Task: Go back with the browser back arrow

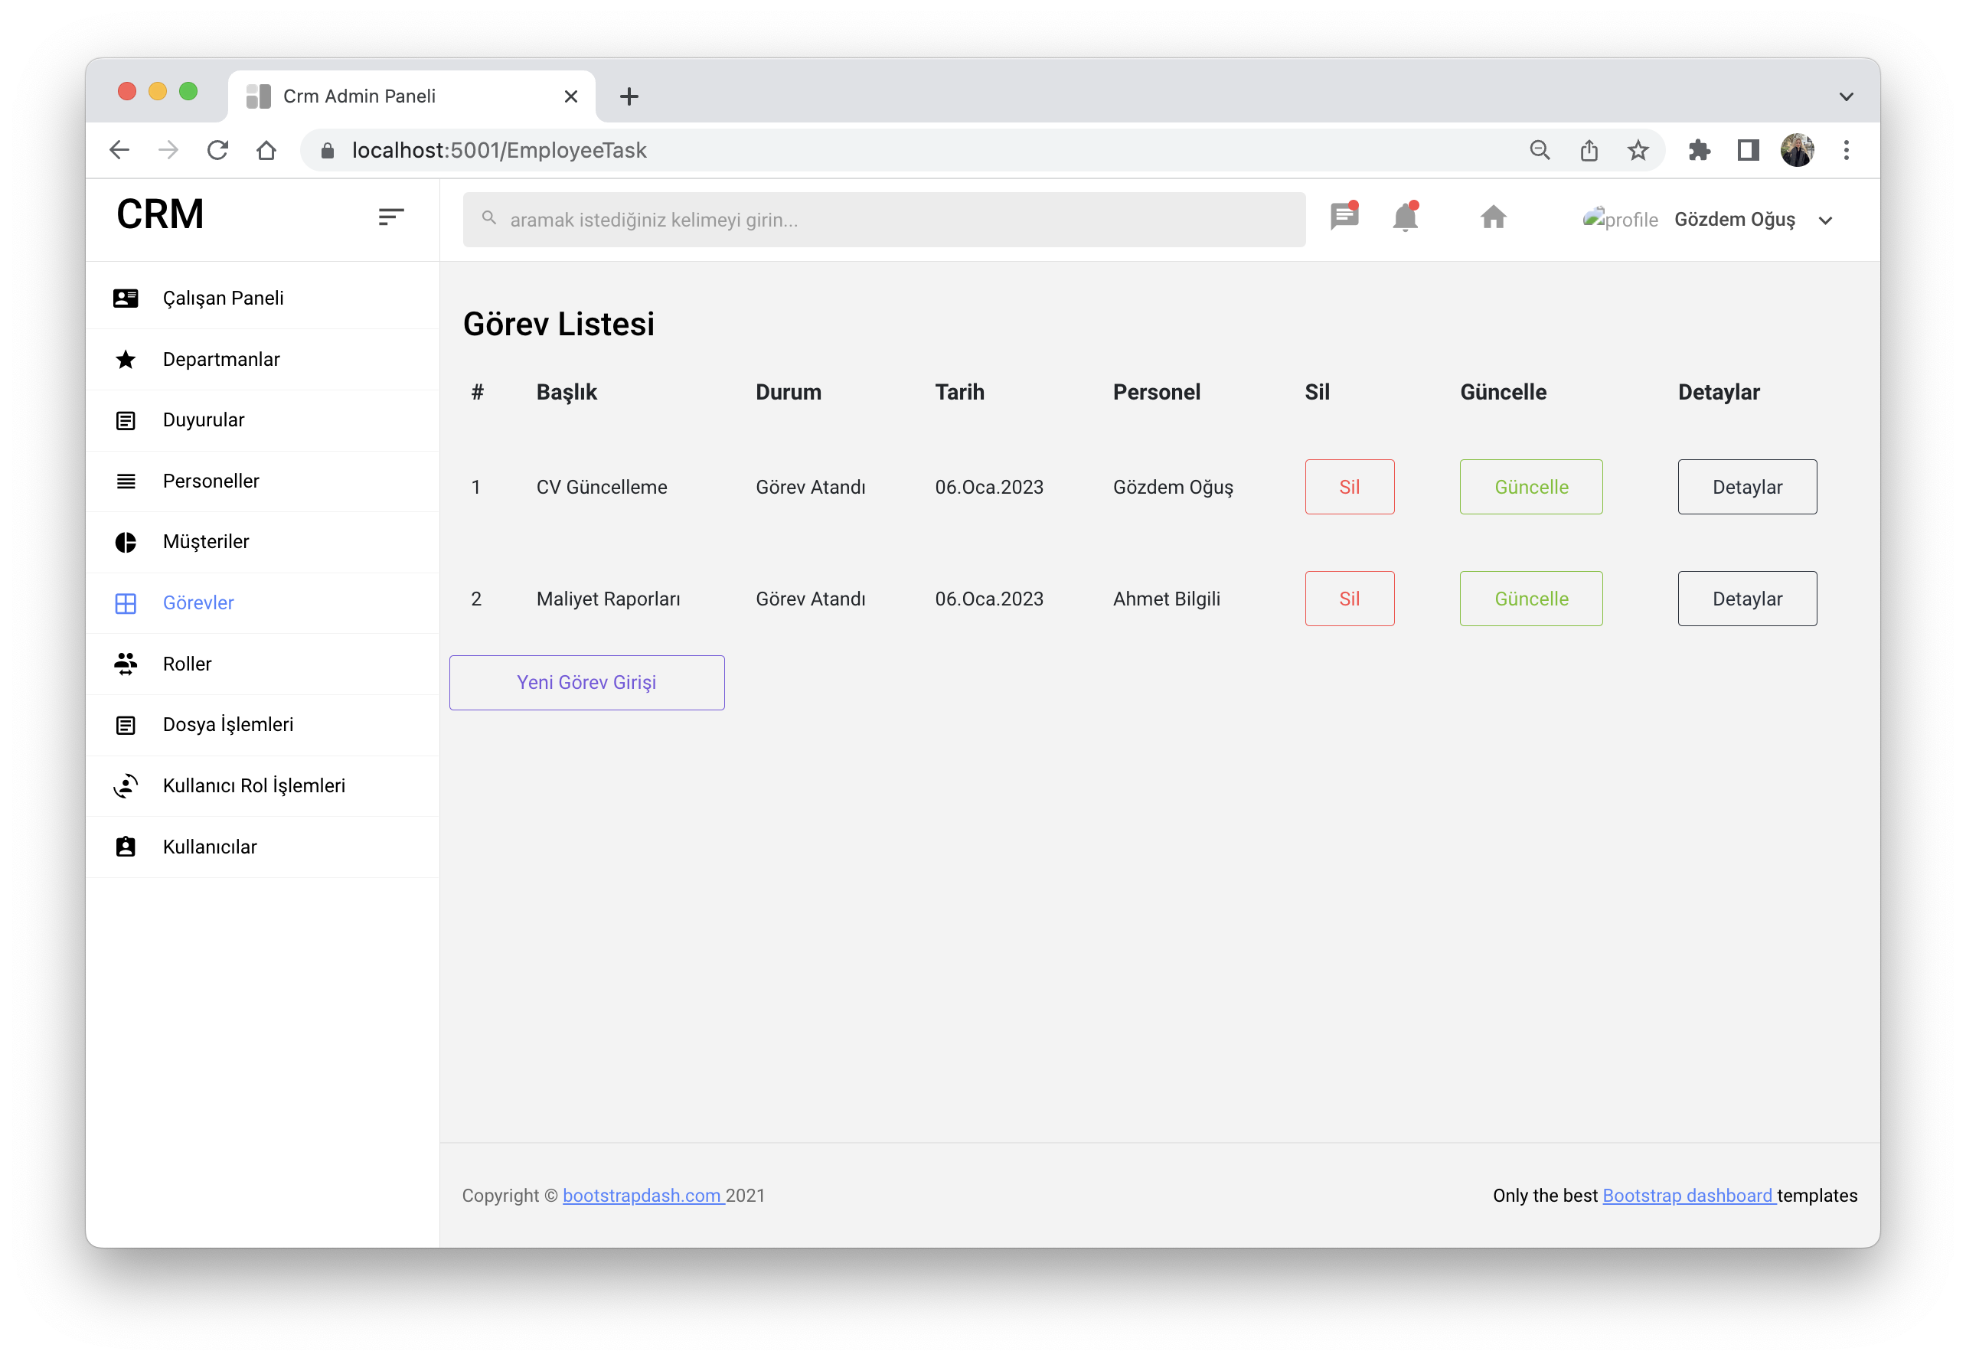Action: pyautogui.click(x=119, y=150)
